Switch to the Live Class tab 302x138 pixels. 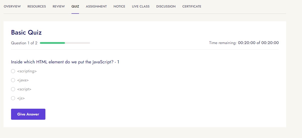tap(141, 7)
